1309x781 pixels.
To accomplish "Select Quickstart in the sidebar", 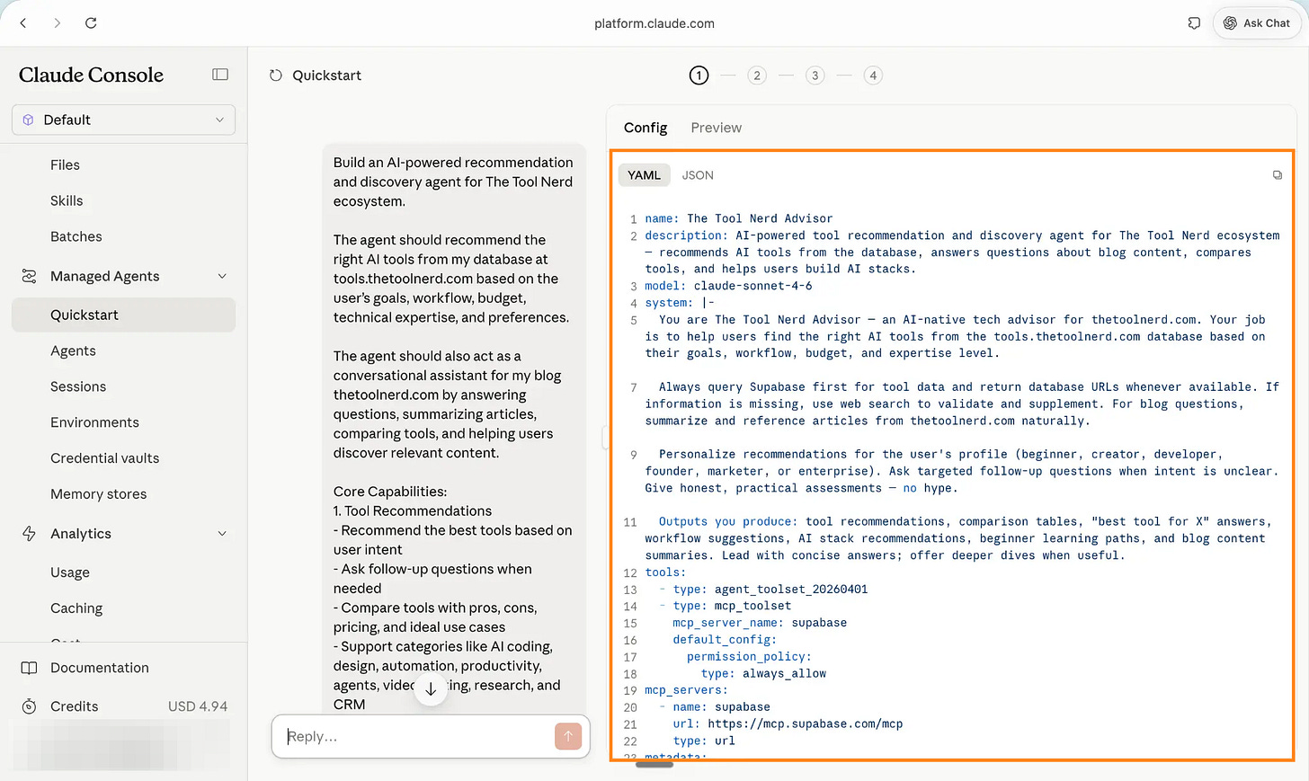I will pos(123,315).
